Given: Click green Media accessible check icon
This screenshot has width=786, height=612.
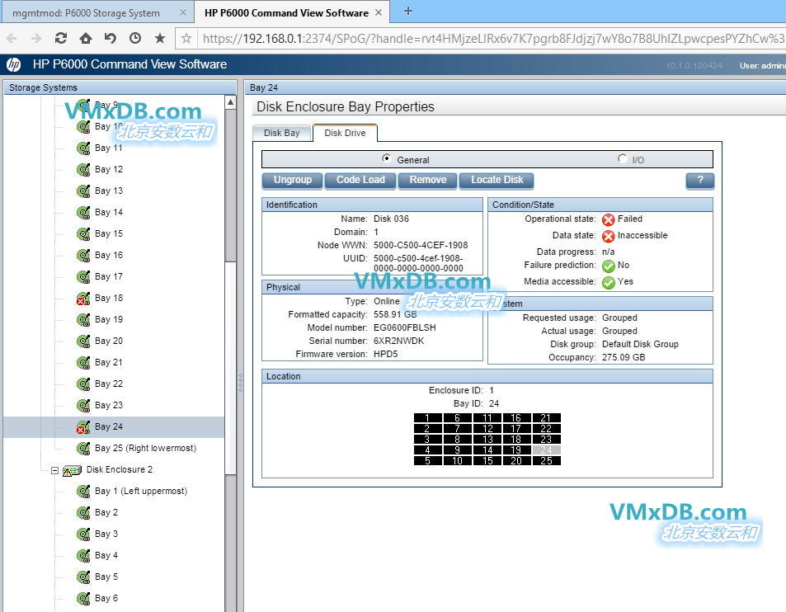Looking at the screenshot, I should (609, 282).
